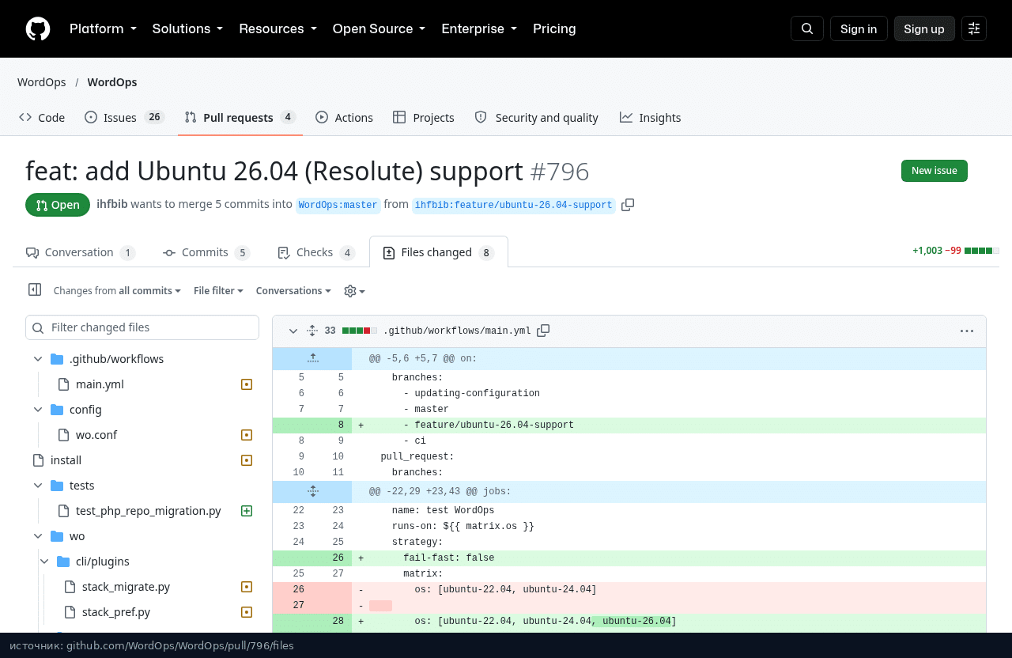Image resolution: width=1012 pixels, height=658 pixels.
Task: Click modified status icon for main.yml
Action: [247, 384]
